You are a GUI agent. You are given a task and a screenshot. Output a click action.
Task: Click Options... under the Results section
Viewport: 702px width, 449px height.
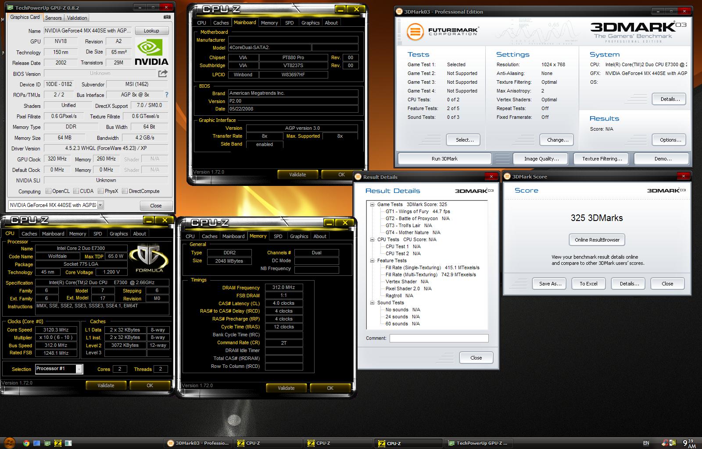[x=670, y=140]
